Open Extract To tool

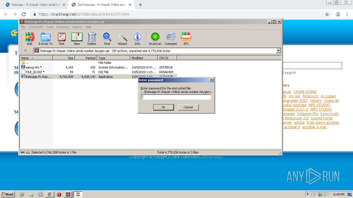tap(46, 38)
